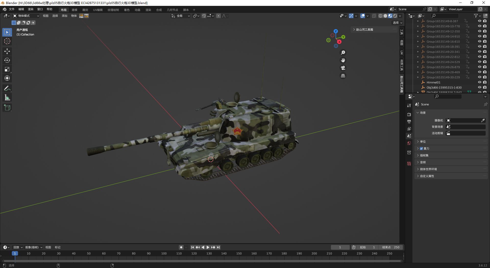
Task: Switch perspective/orthographic with the grid icon
Action: pos(343,76)
